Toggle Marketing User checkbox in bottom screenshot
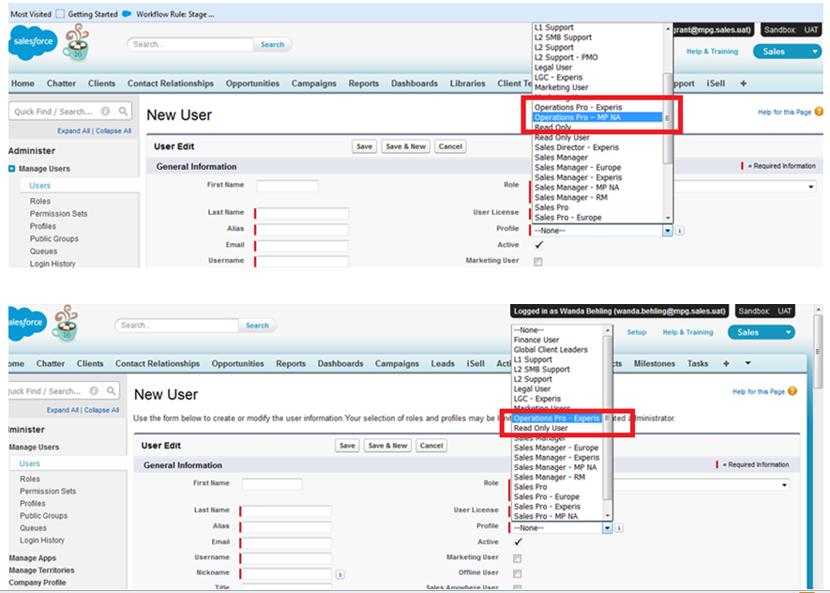Screen dimensions: 830x593 click(x=517, y=558)
